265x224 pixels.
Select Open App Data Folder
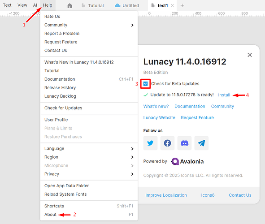pos(89,186)
